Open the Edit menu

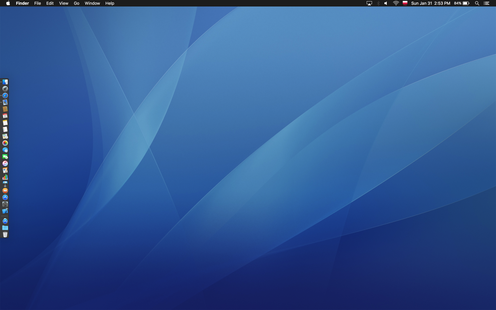(x=50, y=3)
